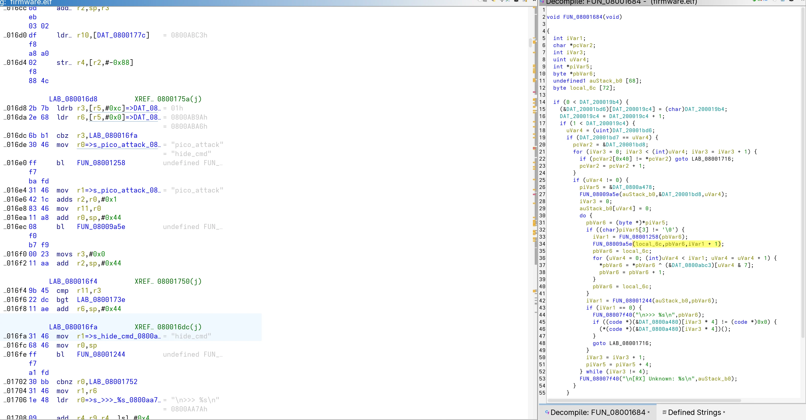Close the Defined Strings tab

point(724,412)
